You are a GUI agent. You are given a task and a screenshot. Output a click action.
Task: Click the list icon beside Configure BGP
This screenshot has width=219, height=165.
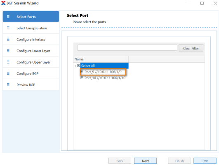click(8, 73)
